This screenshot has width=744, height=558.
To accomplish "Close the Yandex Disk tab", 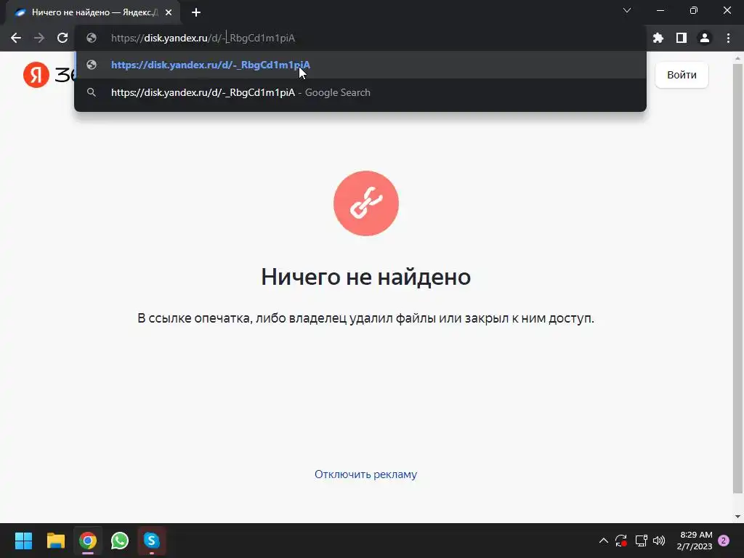I will pos(169,12).
